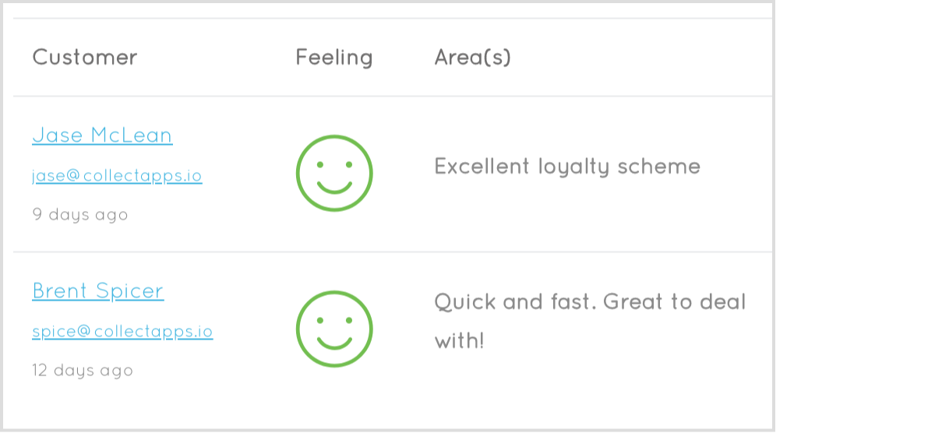
Task: Open Jase McLean's customer profile link
Action: (102, 136)
